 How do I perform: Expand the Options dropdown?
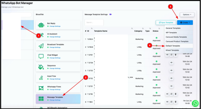click(187, 15)
